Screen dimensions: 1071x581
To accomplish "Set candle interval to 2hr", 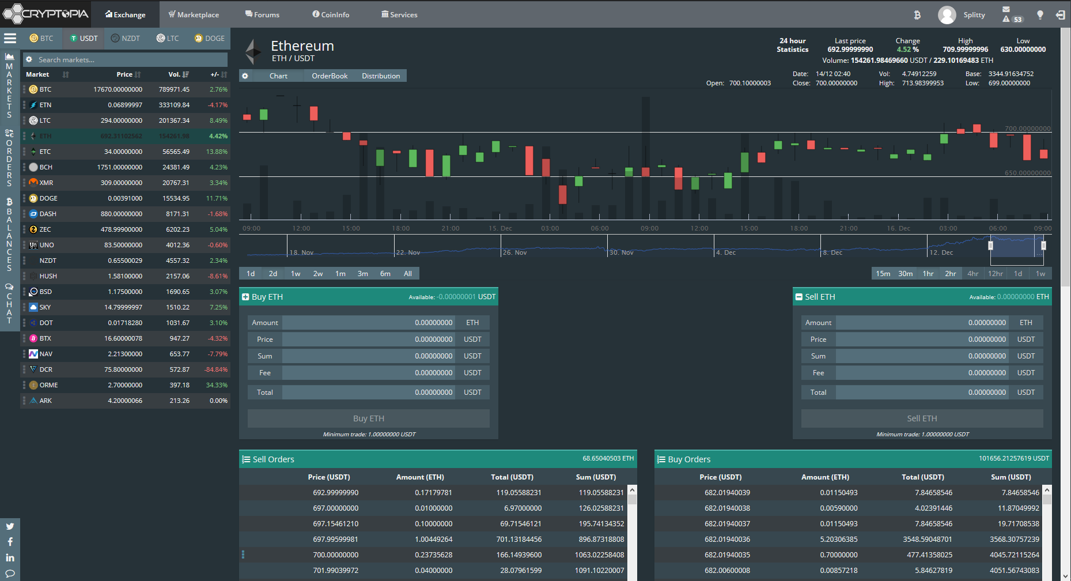I will 951,273.
